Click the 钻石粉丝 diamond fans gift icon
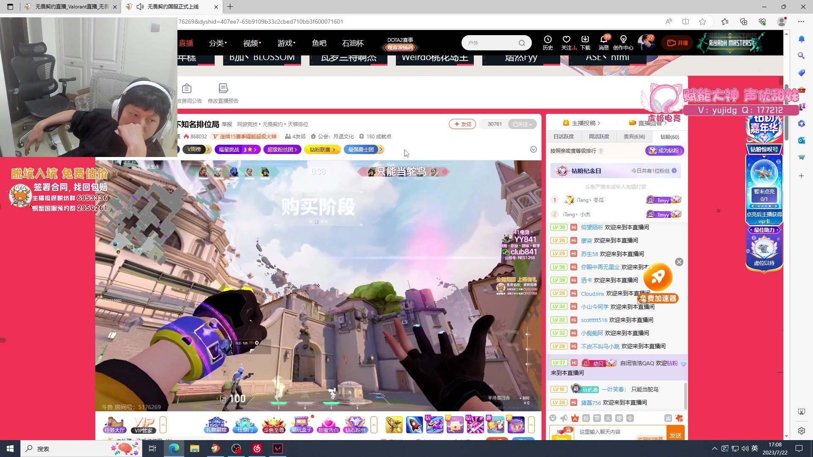 (x=356, y=425)
